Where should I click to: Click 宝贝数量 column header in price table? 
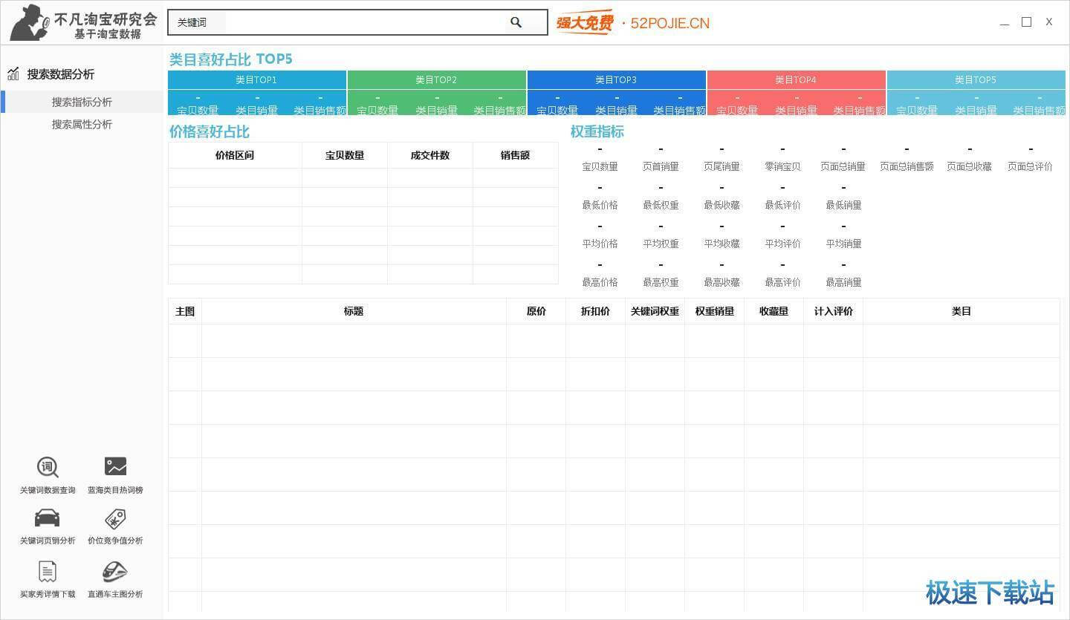(345, 155)
